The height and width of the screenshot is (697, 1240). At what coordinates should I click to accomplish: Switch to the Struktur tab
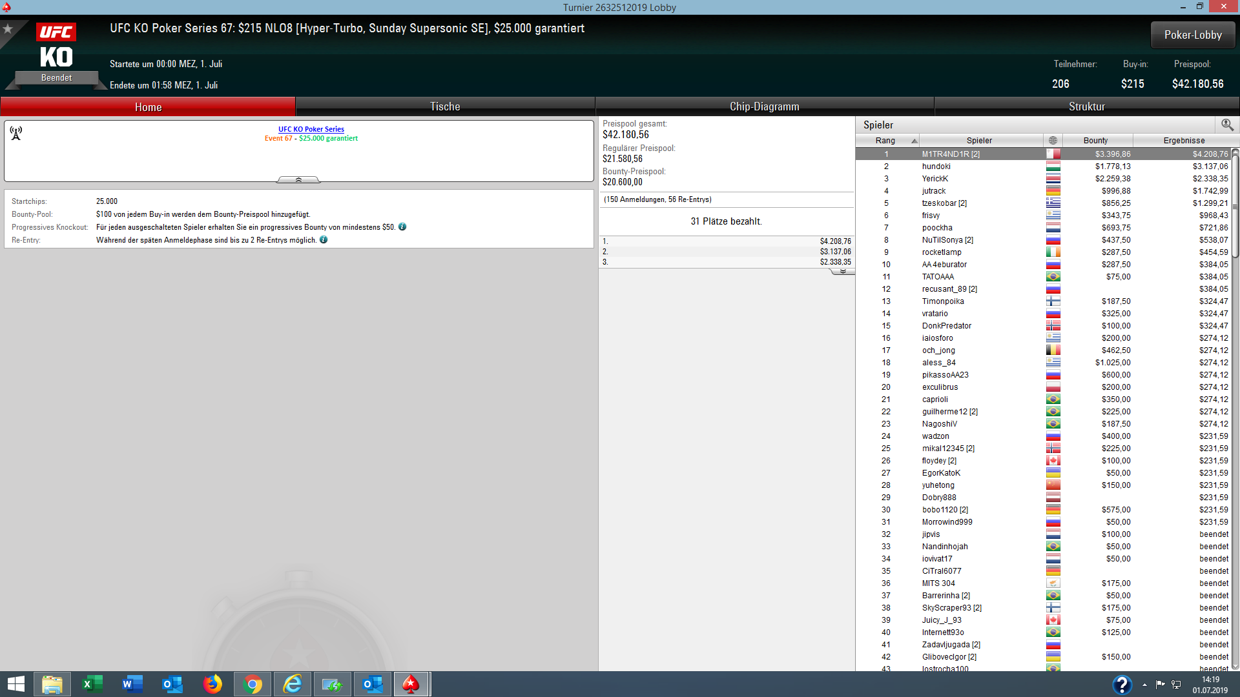click(1086, 106)
